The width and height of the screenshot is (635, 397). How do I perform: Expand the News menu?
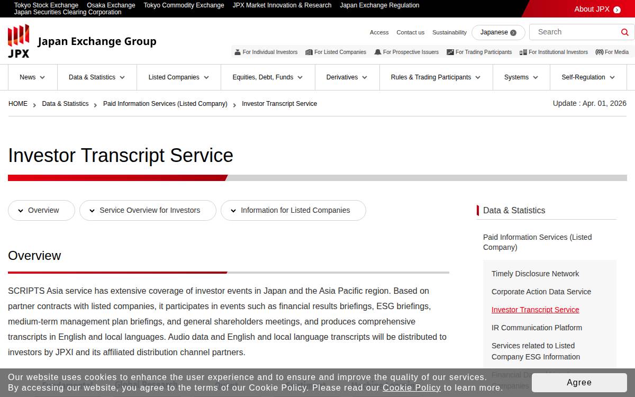32,77
